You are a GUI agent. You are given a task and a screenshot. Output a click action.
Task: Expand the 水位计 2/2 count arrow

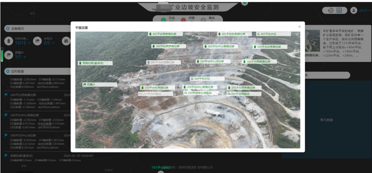(54, 43)
